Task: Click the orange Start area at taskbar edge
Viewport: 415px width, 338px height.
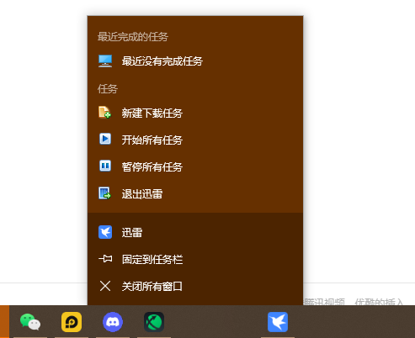Action: point(4,322)
